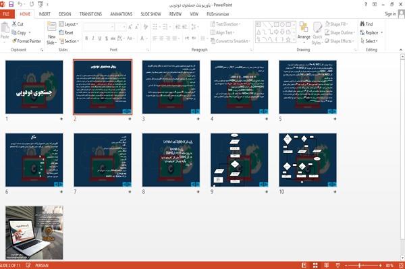Click the Redo icon in the quick access toolbar
405x269 pixels.
[32, 4]
